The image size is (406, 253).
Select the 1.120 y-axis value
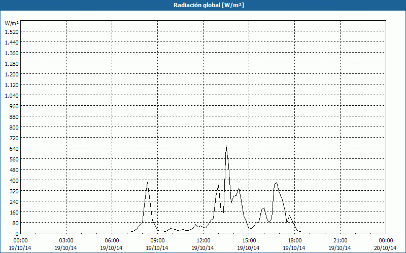point(12,85)
